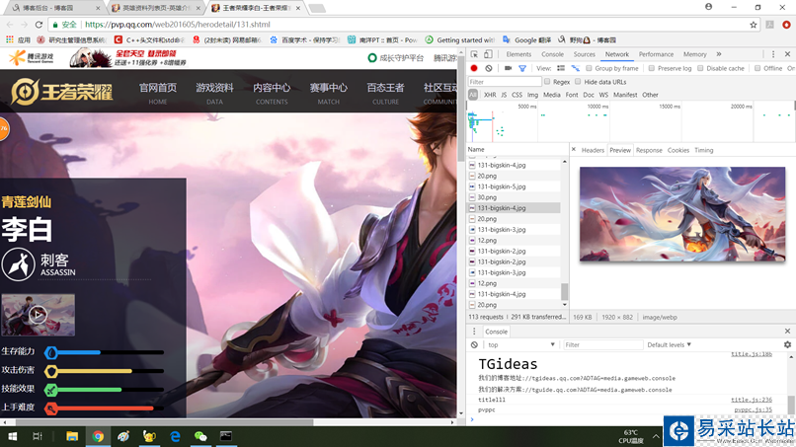Check the Disable cache option
The image size is (796, 447).
(700, 68)
